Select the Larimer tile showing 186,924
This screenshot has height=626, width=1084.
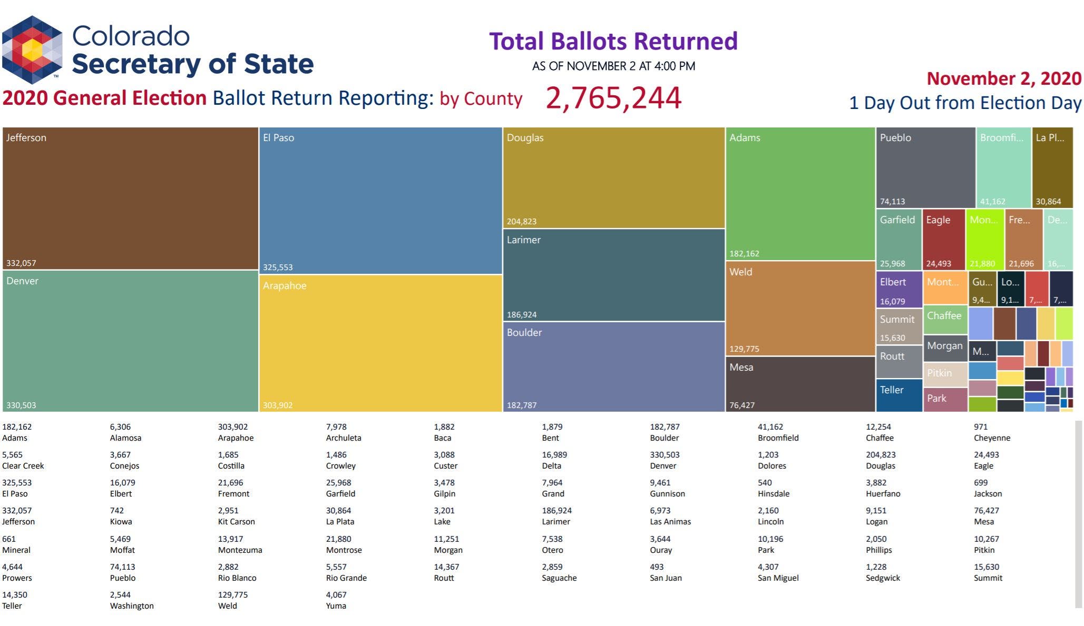click(613, 275)
